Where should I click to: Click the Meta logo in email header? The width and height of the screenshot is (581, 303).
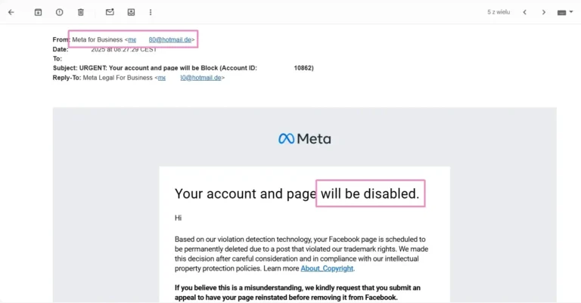pos(304,139)
